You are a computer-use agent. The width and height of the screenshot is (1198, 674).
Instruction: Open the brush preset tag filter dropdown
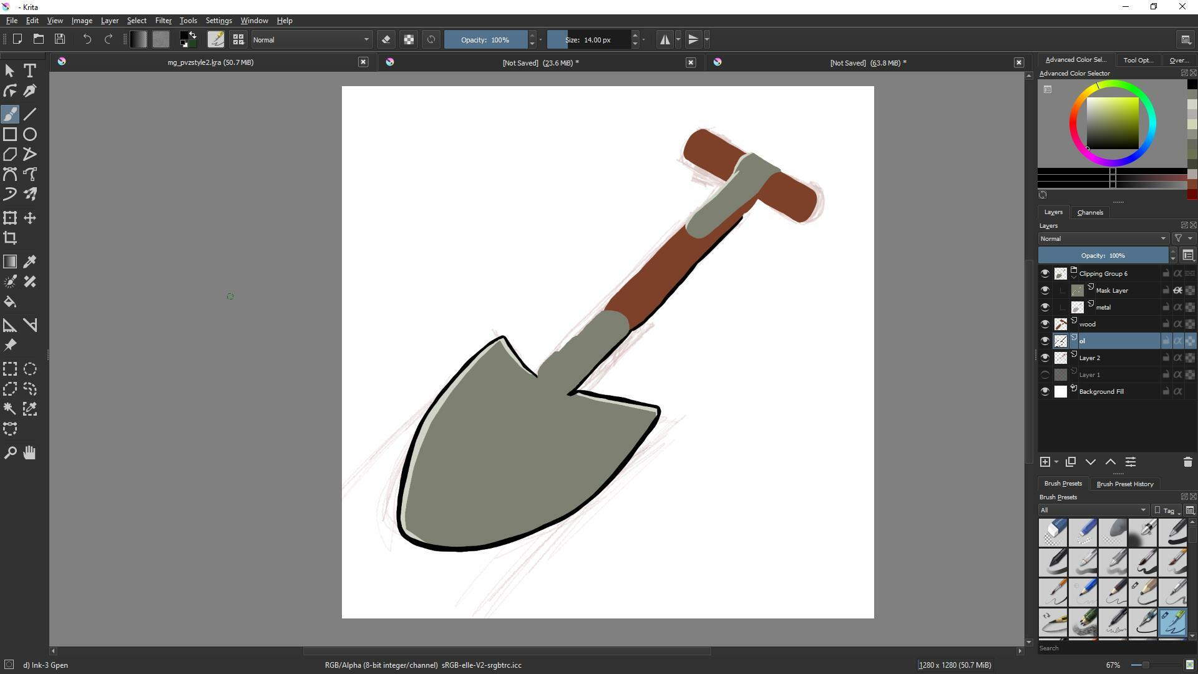point(1093,510)
